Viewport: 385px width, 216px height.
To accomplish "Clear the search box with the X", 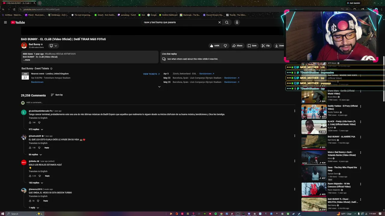I will pos(220,22).
